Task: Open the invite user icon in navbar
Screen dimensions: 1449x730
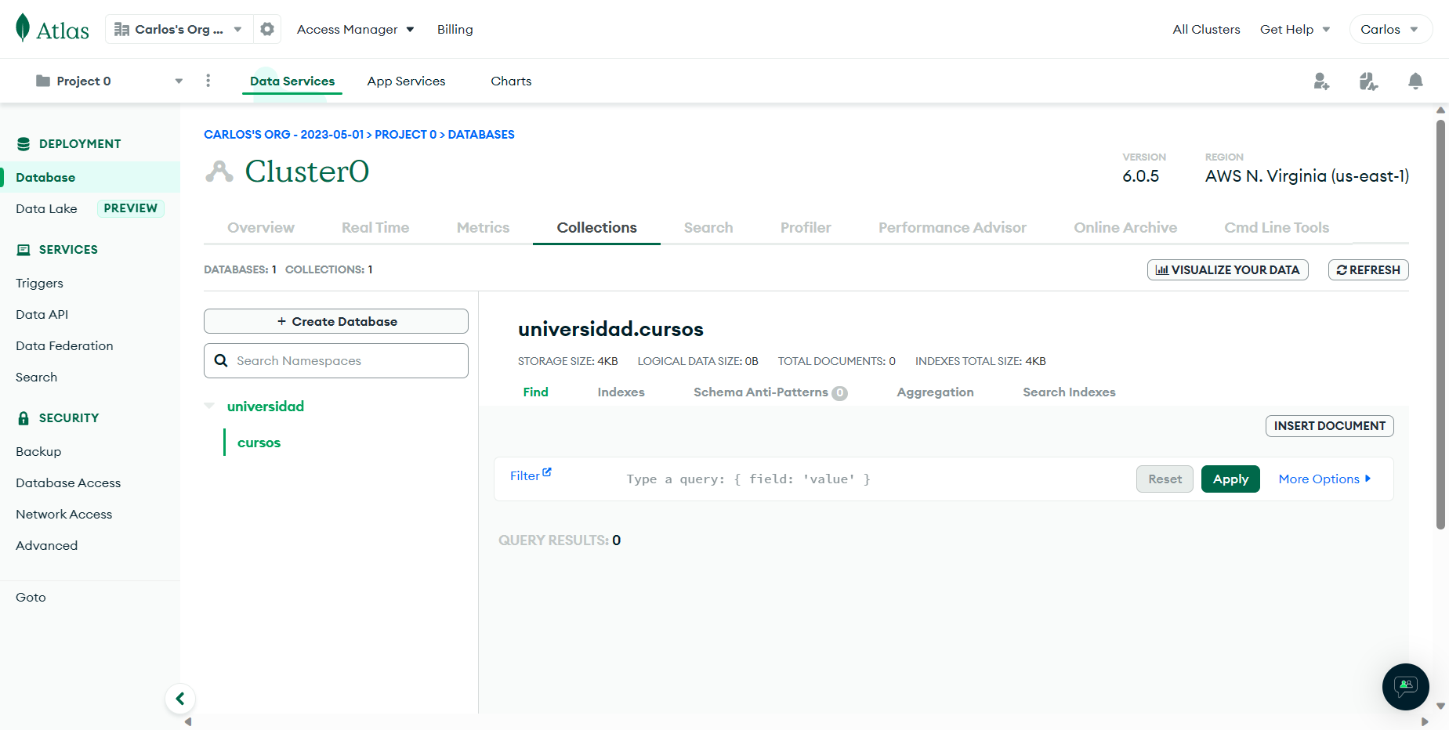Action: [x=1321, y=81]
